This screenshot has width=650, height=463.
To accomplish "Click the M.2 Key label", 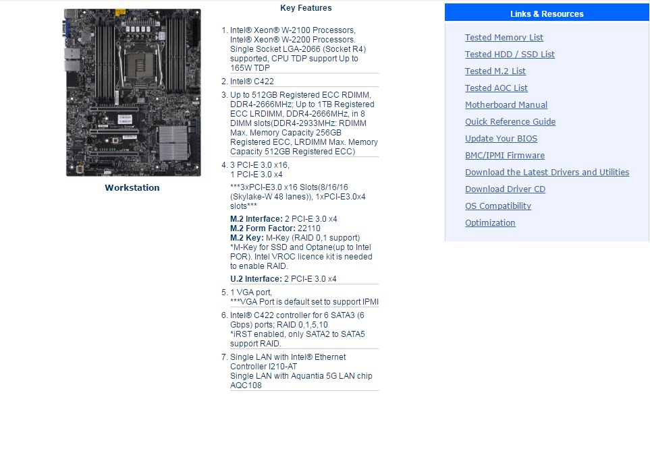I will [246, 238].
